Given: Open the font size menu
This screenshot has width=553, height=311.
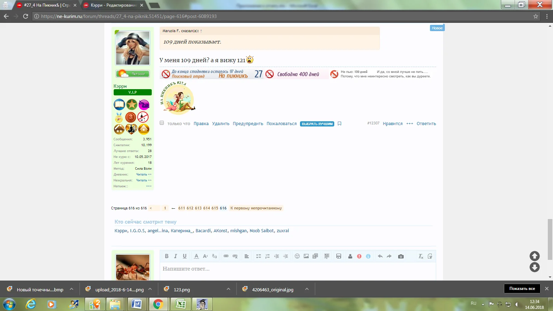Looking at the screenshot, I should [205, 256].
